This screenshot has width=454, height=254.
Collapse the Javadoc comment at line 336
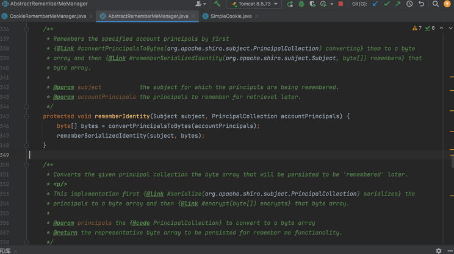coord(26,29)
